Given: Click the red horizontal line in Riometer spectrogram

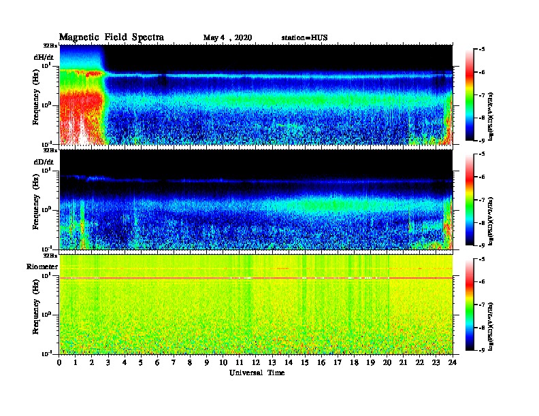Looking at the screenshot, I should click(x=256, y=278).
